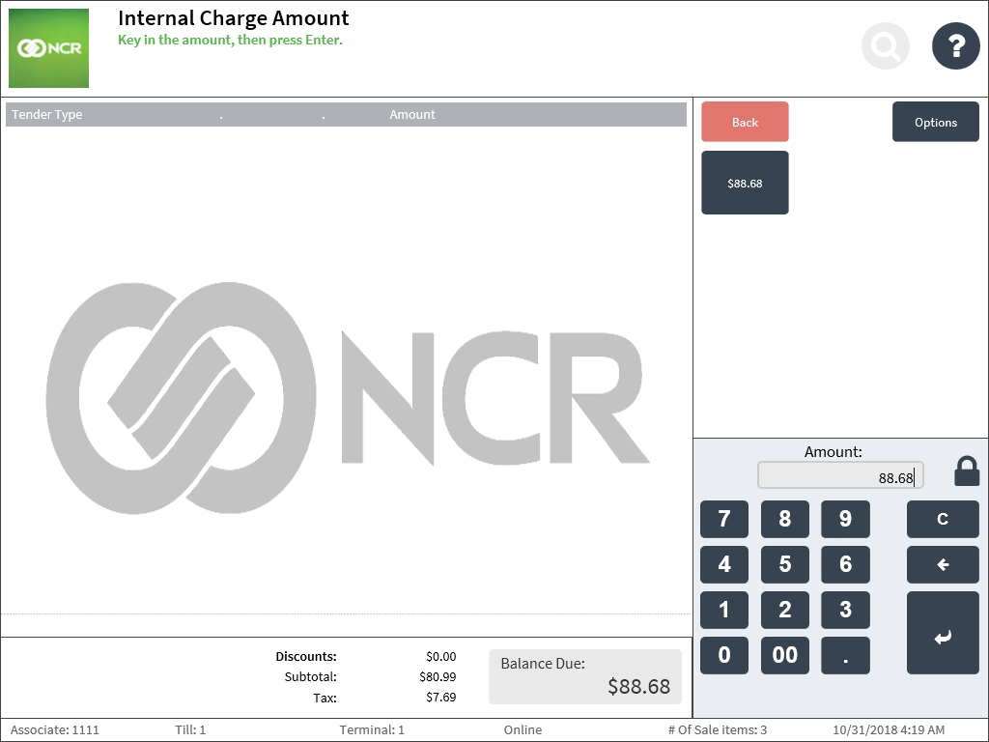Screen dimensions: 989x742
Task: Click Associate: 1111 in status bar
Action: [x=55, y=730]
